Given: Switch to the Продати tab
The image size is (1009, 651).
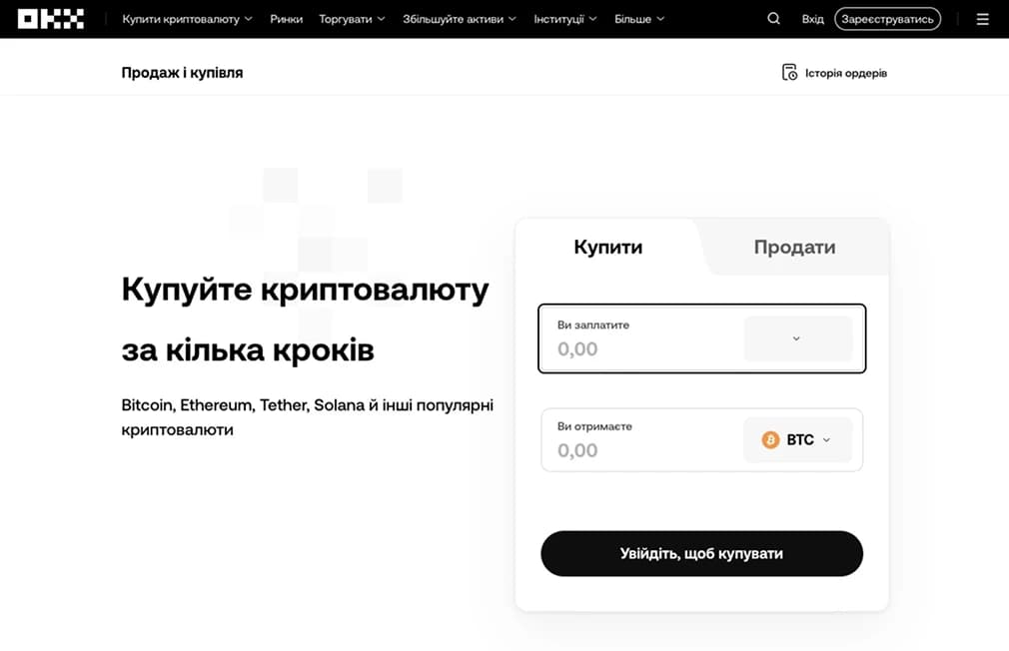Looking at the screenshot, I should (x=794, y=248).
